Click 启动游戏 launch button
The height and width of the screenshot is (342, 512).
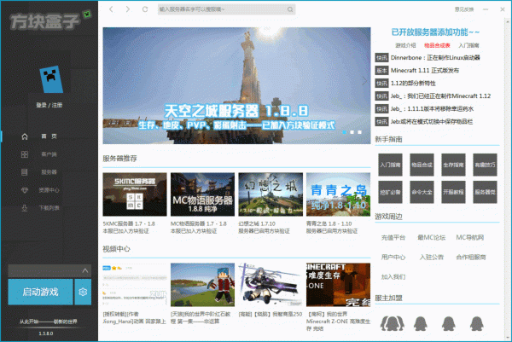pyautogui.click(x=40, y=292)
